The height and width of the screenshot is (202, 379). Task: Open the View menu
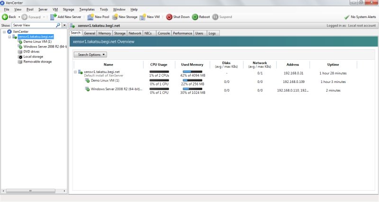click(x=18, y=9)
